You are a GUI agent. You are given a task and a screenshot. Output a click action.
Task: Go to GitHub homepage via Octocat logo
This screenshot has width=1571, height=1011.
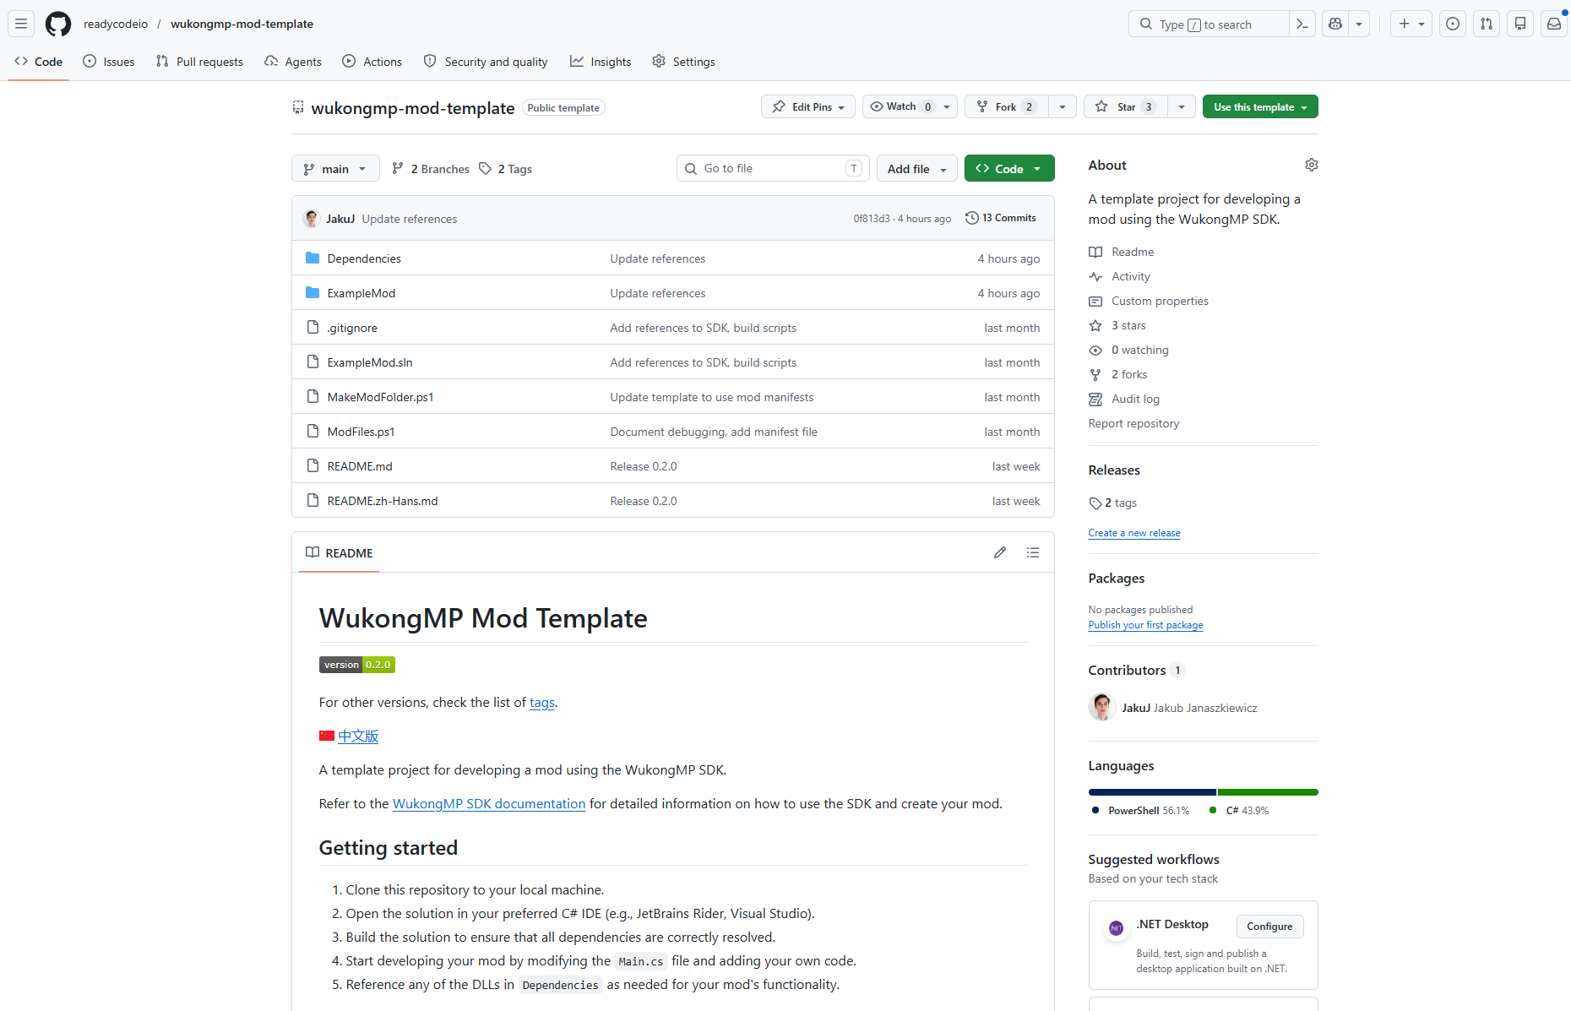click(58, 24)
